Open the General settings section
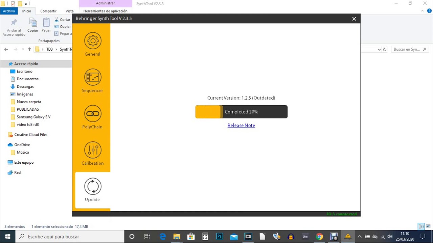 [x=92, y=44]
